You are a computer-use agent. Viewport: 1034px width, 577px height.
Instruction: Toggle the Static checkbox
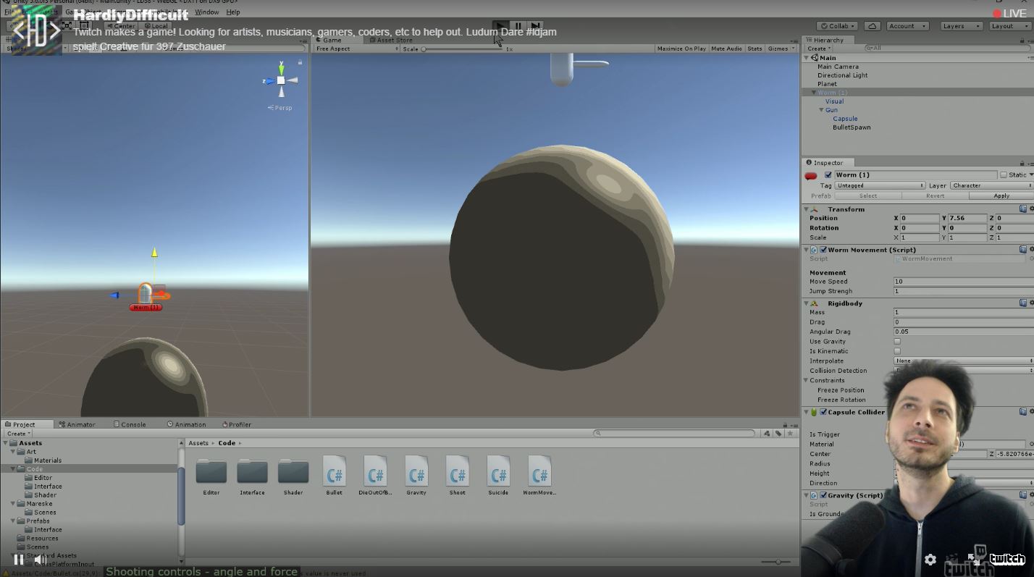(1004, 175)
